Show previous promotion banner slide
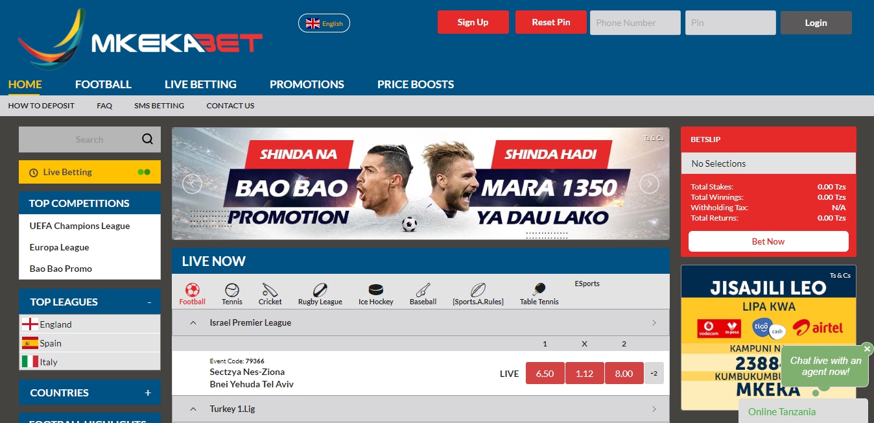This screenshot has height=423, width=874. (192, 184)
